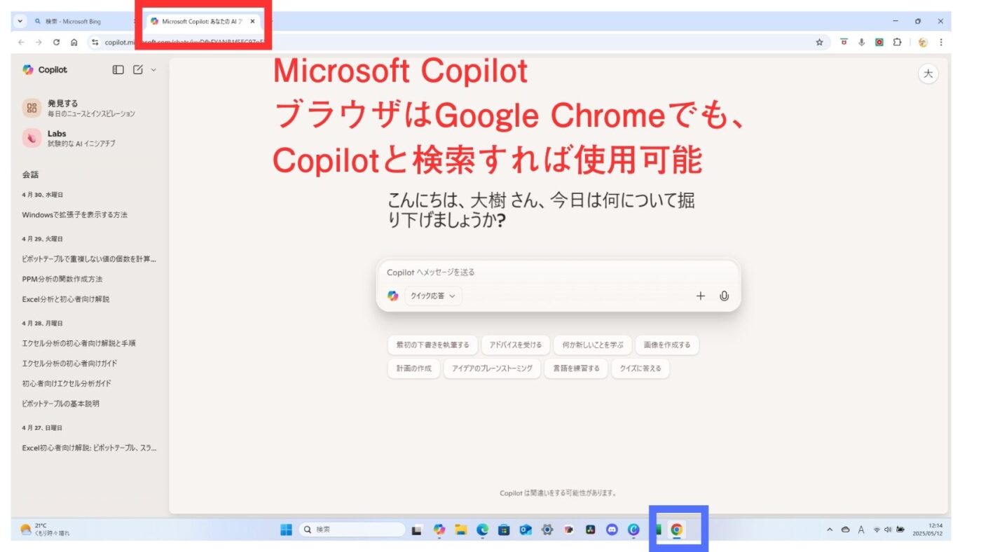Open the Windows Start menu
981x552 pixels.
286,530
